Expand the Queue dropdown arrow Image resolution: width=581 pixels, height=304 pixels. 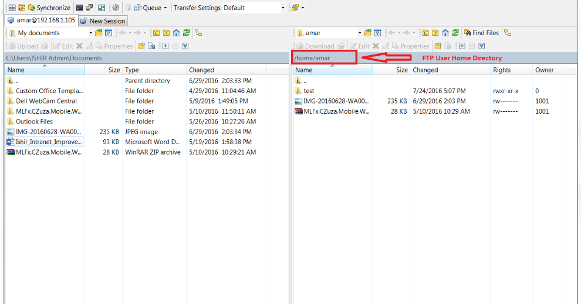coord(165,8)
